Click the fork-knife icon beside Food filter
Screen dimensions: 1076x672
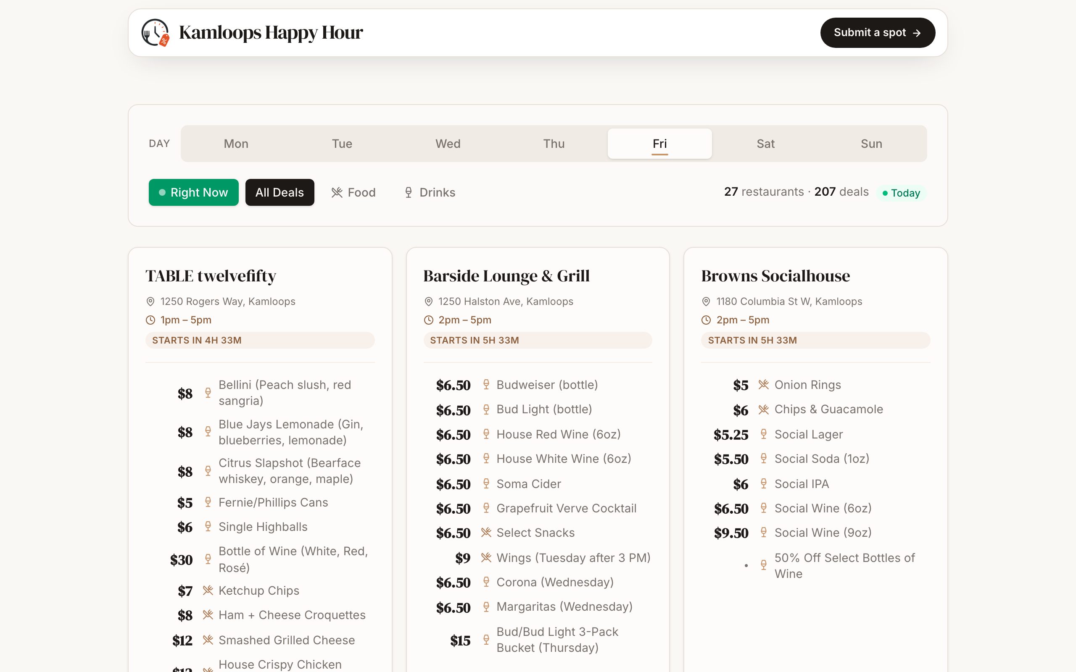(x=337, y=192)
